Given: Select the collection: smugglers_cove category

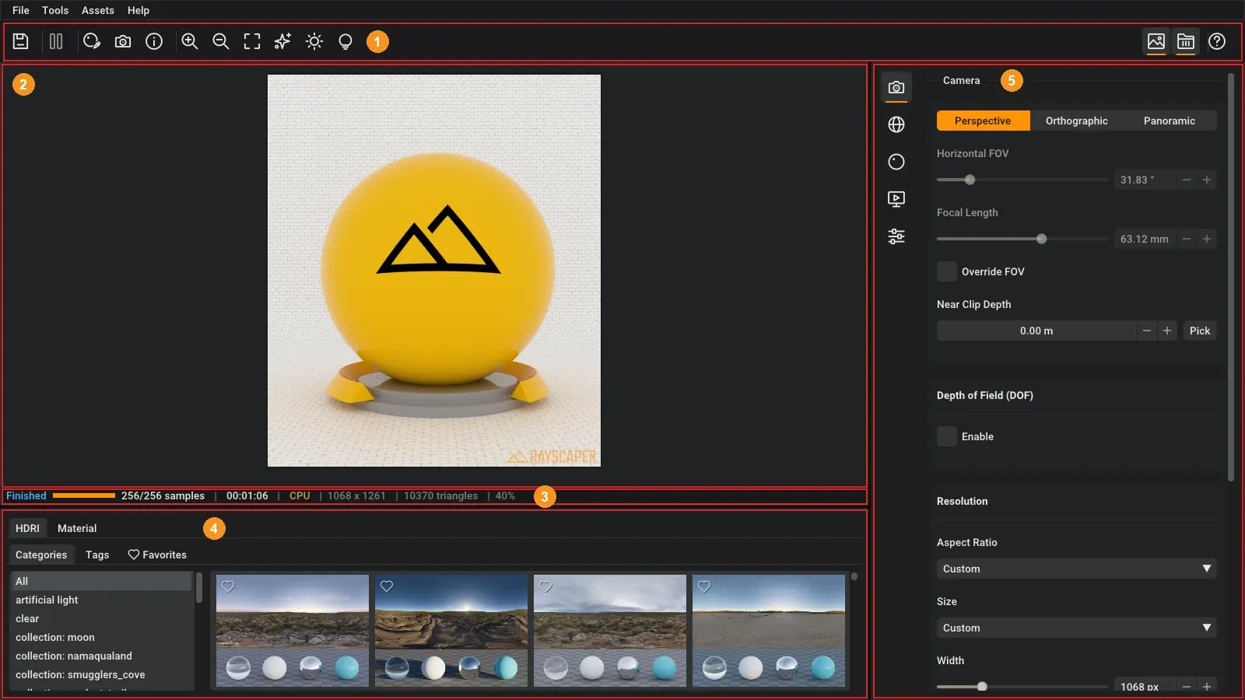Looking at the screenshot, I should pyautogui.click(x=100, y=674).
